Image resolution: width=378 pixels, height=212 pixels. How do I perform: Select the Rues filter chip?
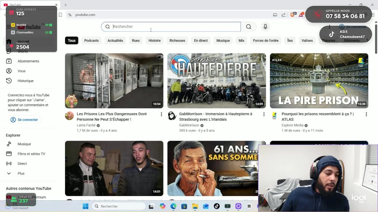pos(136,41)
